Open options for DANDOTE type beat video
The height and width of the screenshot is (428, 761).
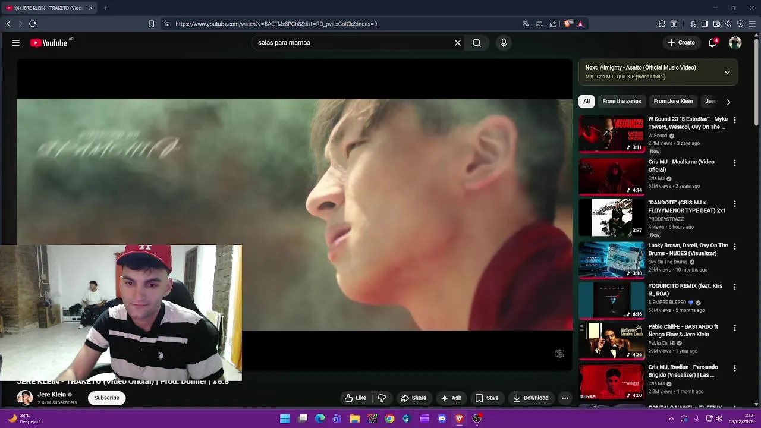tap(735, 204)
